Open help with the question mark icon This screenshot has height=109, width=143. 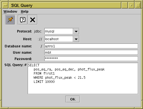pos(23,20)
